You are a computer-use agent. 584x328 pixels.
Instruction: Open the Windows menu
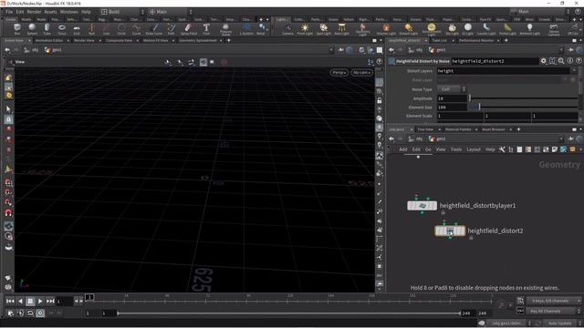69,12
